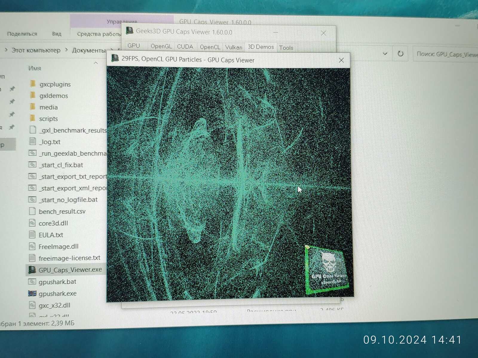Open the CUDA tab
The width and height of the screenshot is (478, 358).
[185, 47]
